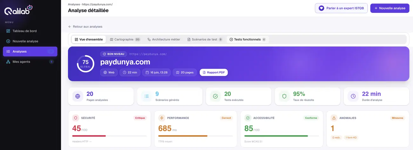This screenshot has width=413, height=150.
Task: Click the Tableau de bord grid icon
Action: click(x=8, y=31)
